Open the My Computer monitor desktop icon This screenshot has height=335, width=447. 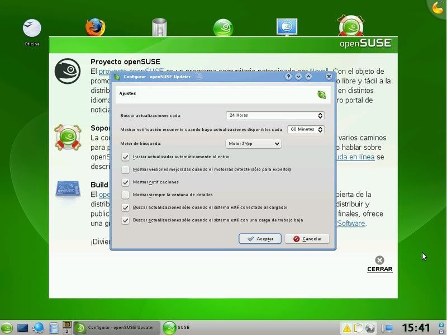coord(287,27)
